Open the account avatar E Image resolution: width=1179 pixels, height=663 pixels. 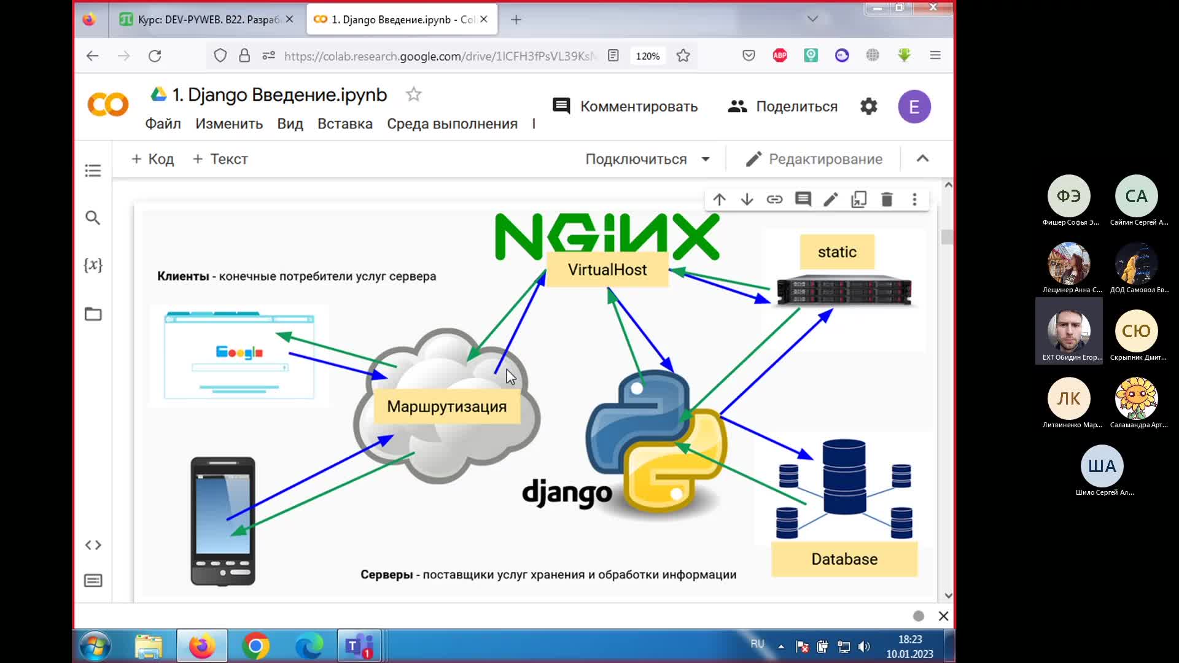pos(914,107)
